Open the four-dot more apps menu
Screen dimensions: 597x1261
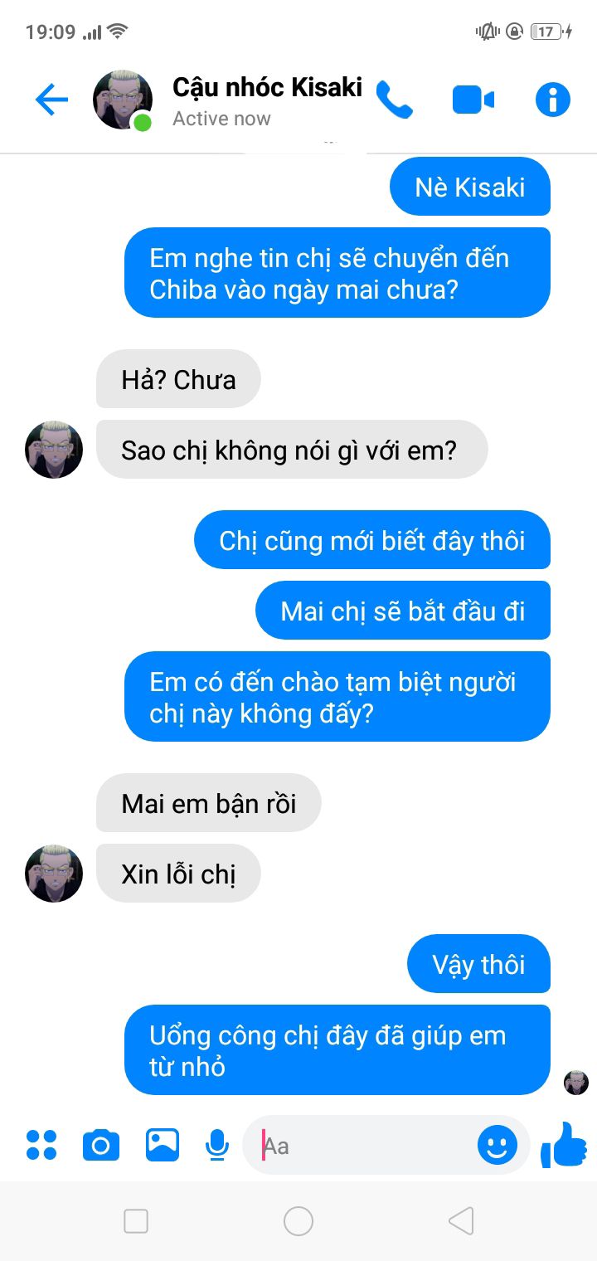[x=41, y=1145]
